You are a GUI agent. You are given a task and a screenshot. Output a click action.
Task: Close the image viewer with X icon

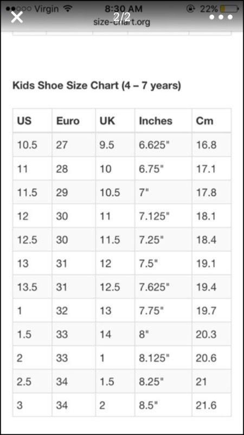click(x=17, y=17)
